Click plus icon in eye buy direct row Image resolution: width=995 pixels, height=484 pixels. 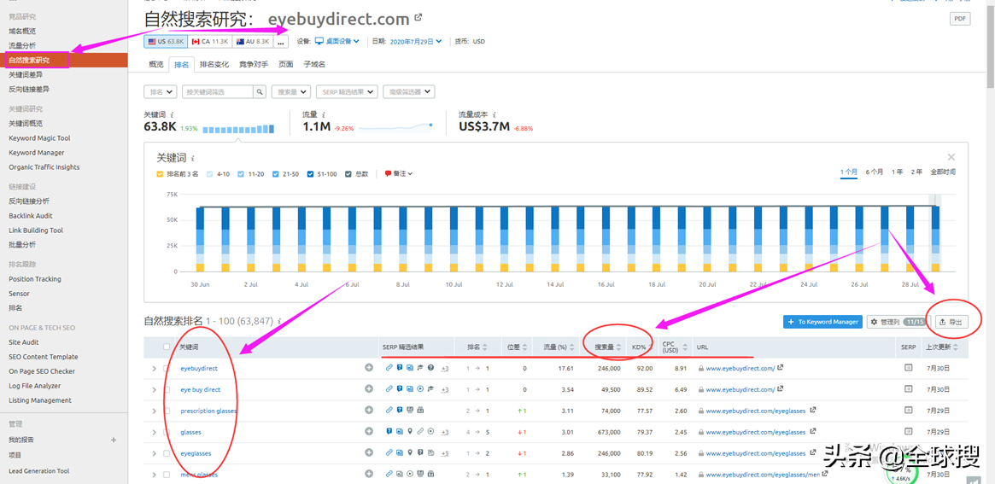click(x=369, y=389)
